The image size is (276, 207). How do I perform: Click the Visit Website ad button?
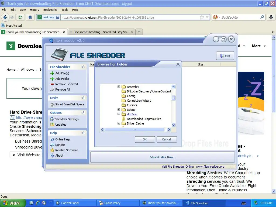(26, 155)
